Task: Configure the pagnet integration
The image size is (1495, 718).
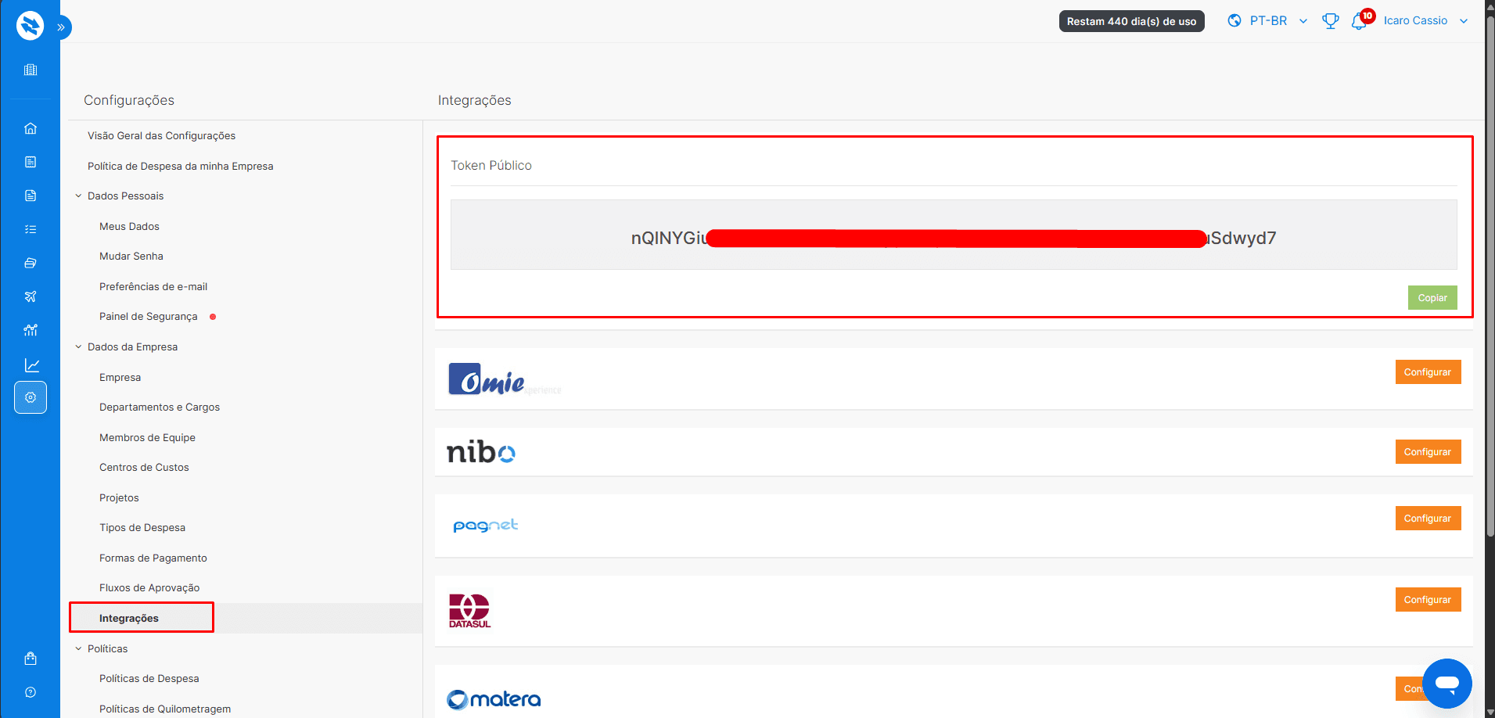Action: point(1428,519)
